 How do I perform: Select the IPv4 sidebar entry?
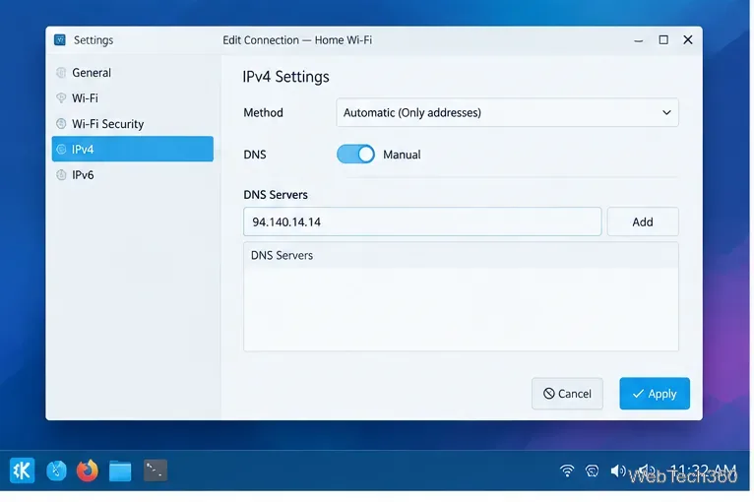tap(132, 149)
